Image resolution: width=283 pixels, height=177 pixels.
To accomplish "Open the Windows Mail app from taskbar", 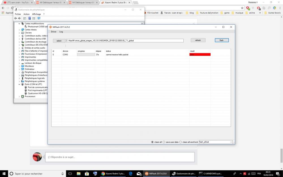I will [139, 174].
